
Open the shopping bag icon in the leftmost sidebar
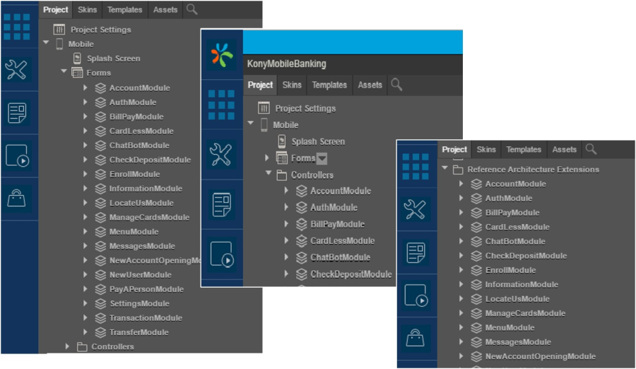[x=17, y=199]
